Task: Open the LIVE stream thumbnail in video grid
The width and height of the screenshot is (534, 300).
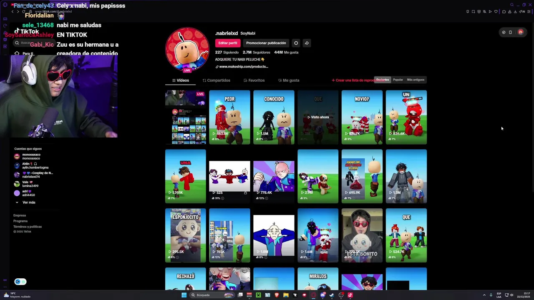Action: pos(186,117)
